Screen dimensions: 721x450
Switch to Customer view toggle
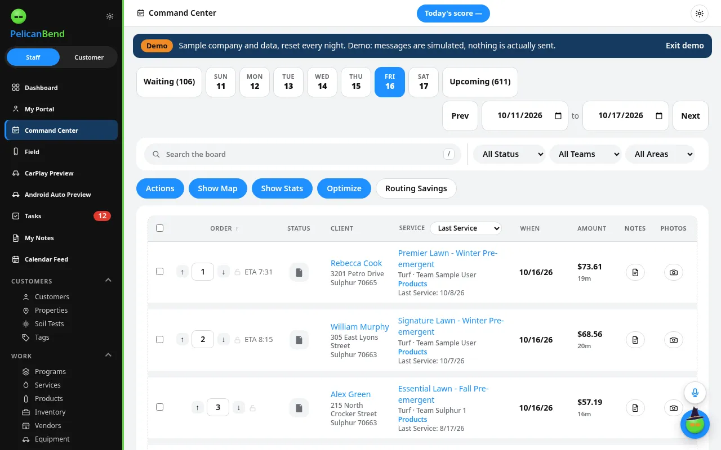[89, 57]
